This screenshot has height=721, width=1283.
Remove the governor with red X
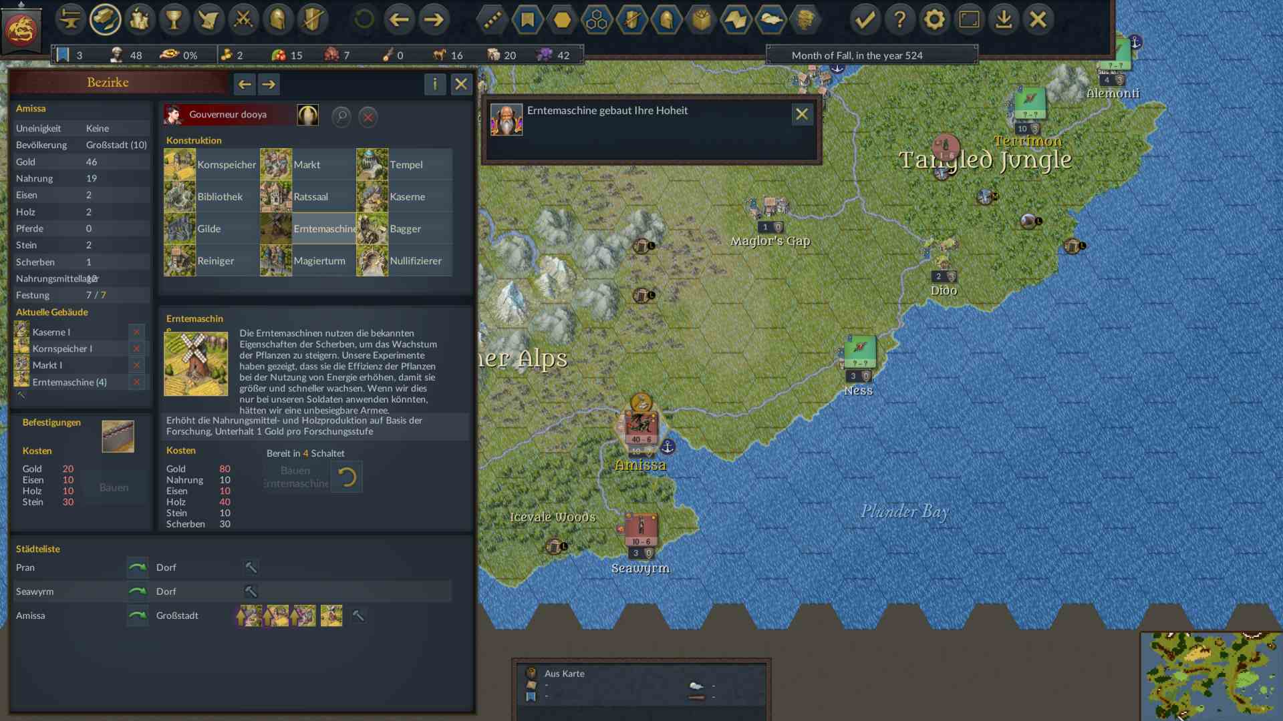coord(368,117)
